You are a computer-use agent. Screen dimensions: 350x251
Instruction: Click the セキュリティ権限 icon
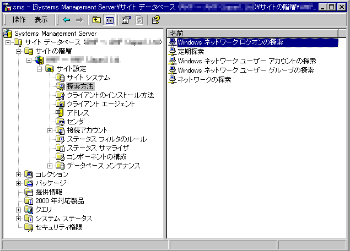pyautogui.click(x=29, y=227)
